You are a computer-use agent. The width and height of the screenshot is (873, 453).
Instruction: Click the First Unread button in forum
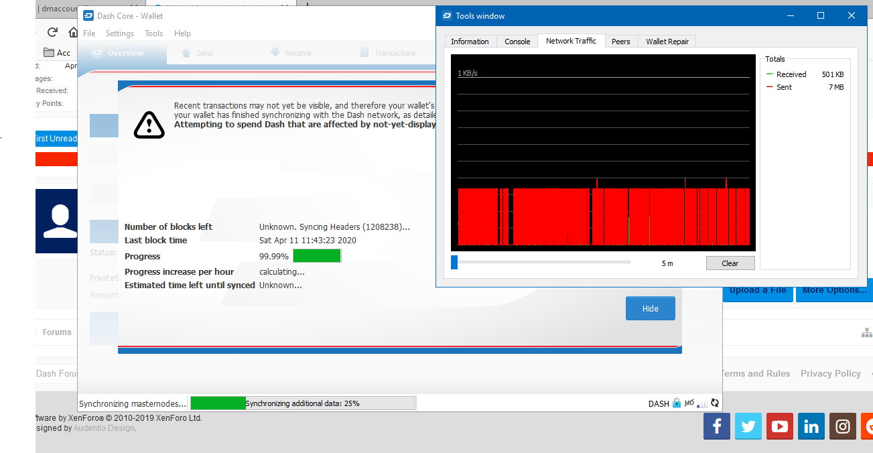pyautogui.click(x=56, y=139)
